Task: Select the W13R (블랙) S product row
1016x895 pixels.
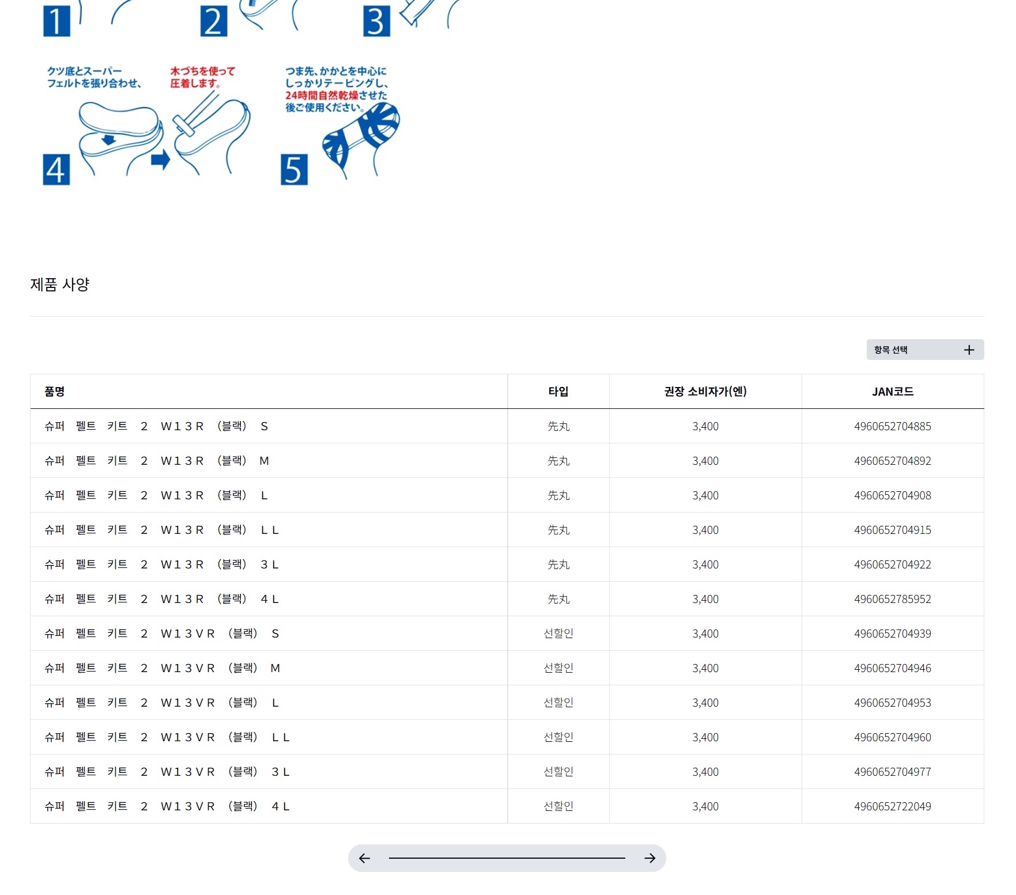Action: click(156, 426)
